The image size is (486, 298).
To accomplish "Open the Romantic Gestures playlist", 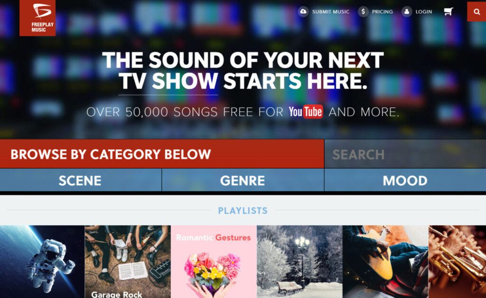I will (x=214, y=262).
